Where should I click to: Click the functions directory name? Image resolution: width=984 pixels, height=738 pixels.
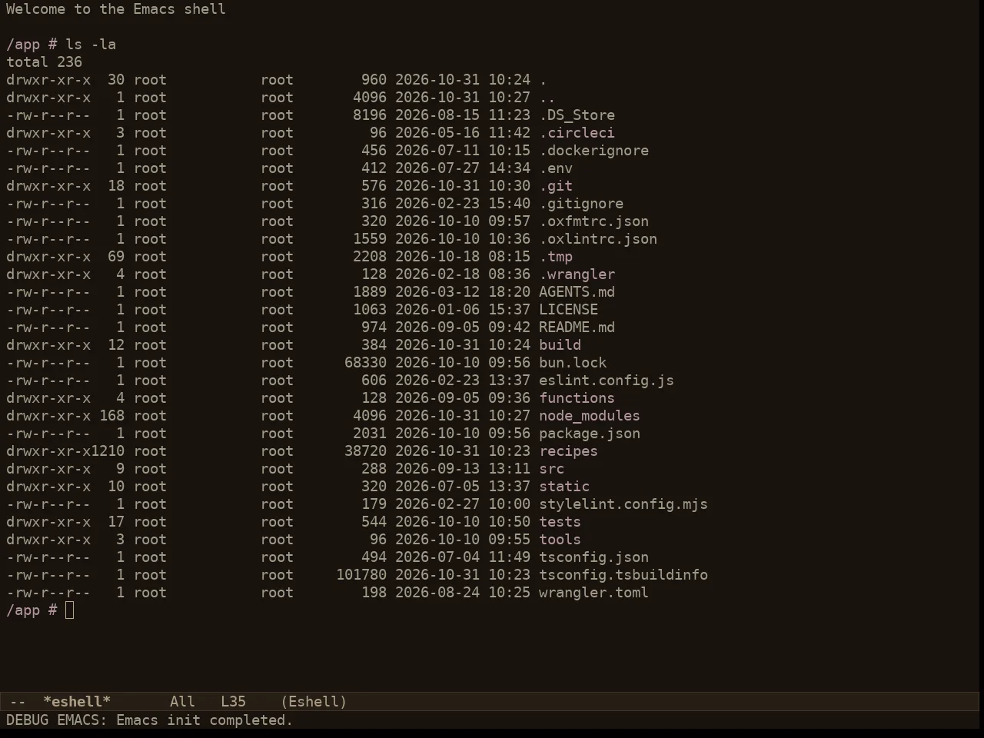(x=577, y=398)
